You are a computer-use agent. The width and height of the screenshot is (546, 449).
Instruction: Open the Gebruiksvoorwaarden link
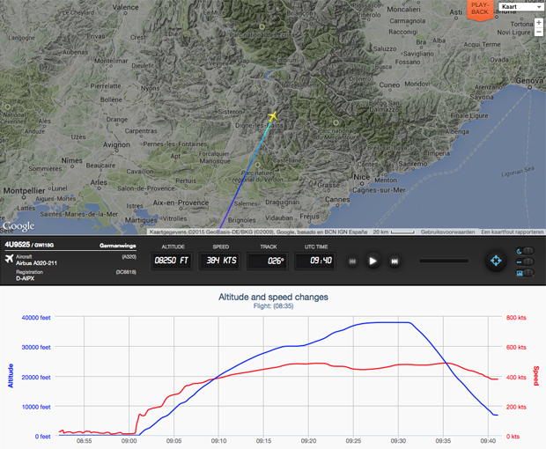click(447, 232)
